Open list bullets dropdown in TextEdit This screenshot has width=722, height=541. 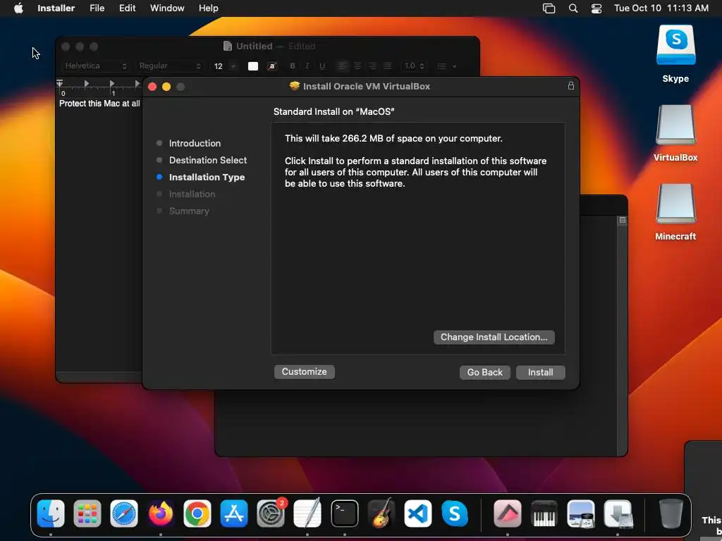(446, 66)
